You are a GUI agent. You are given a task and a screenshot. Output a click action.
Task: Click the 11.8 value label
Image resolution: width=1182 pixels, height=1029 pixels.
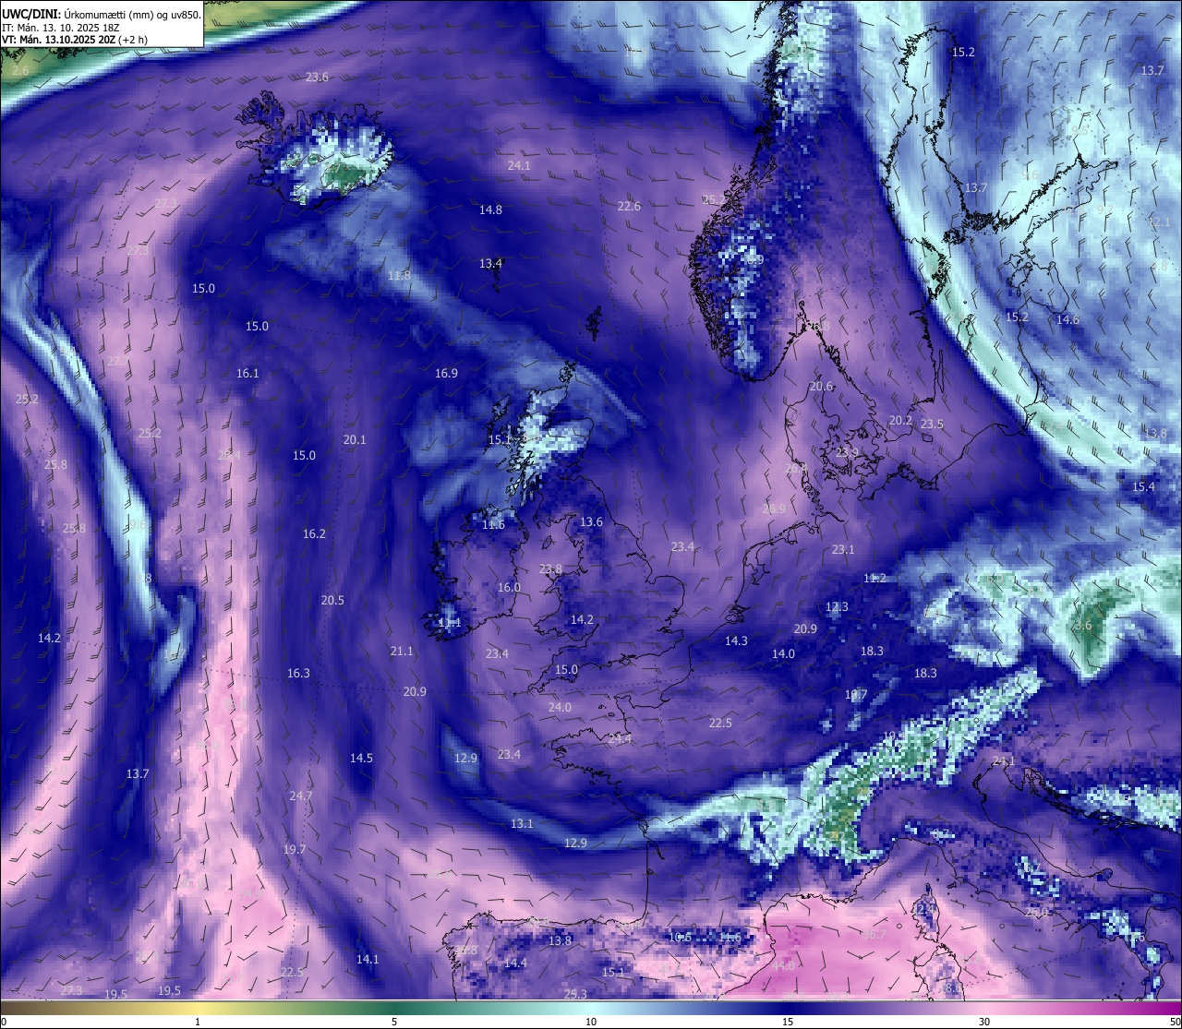pos(399,276)
